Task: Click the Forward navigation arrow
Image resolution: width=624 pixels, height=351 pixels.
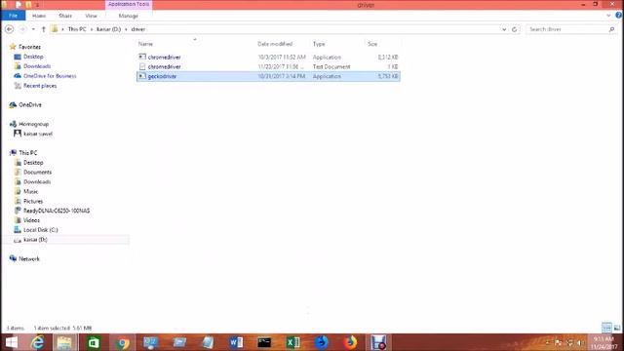Action: [x=22, y=29]
